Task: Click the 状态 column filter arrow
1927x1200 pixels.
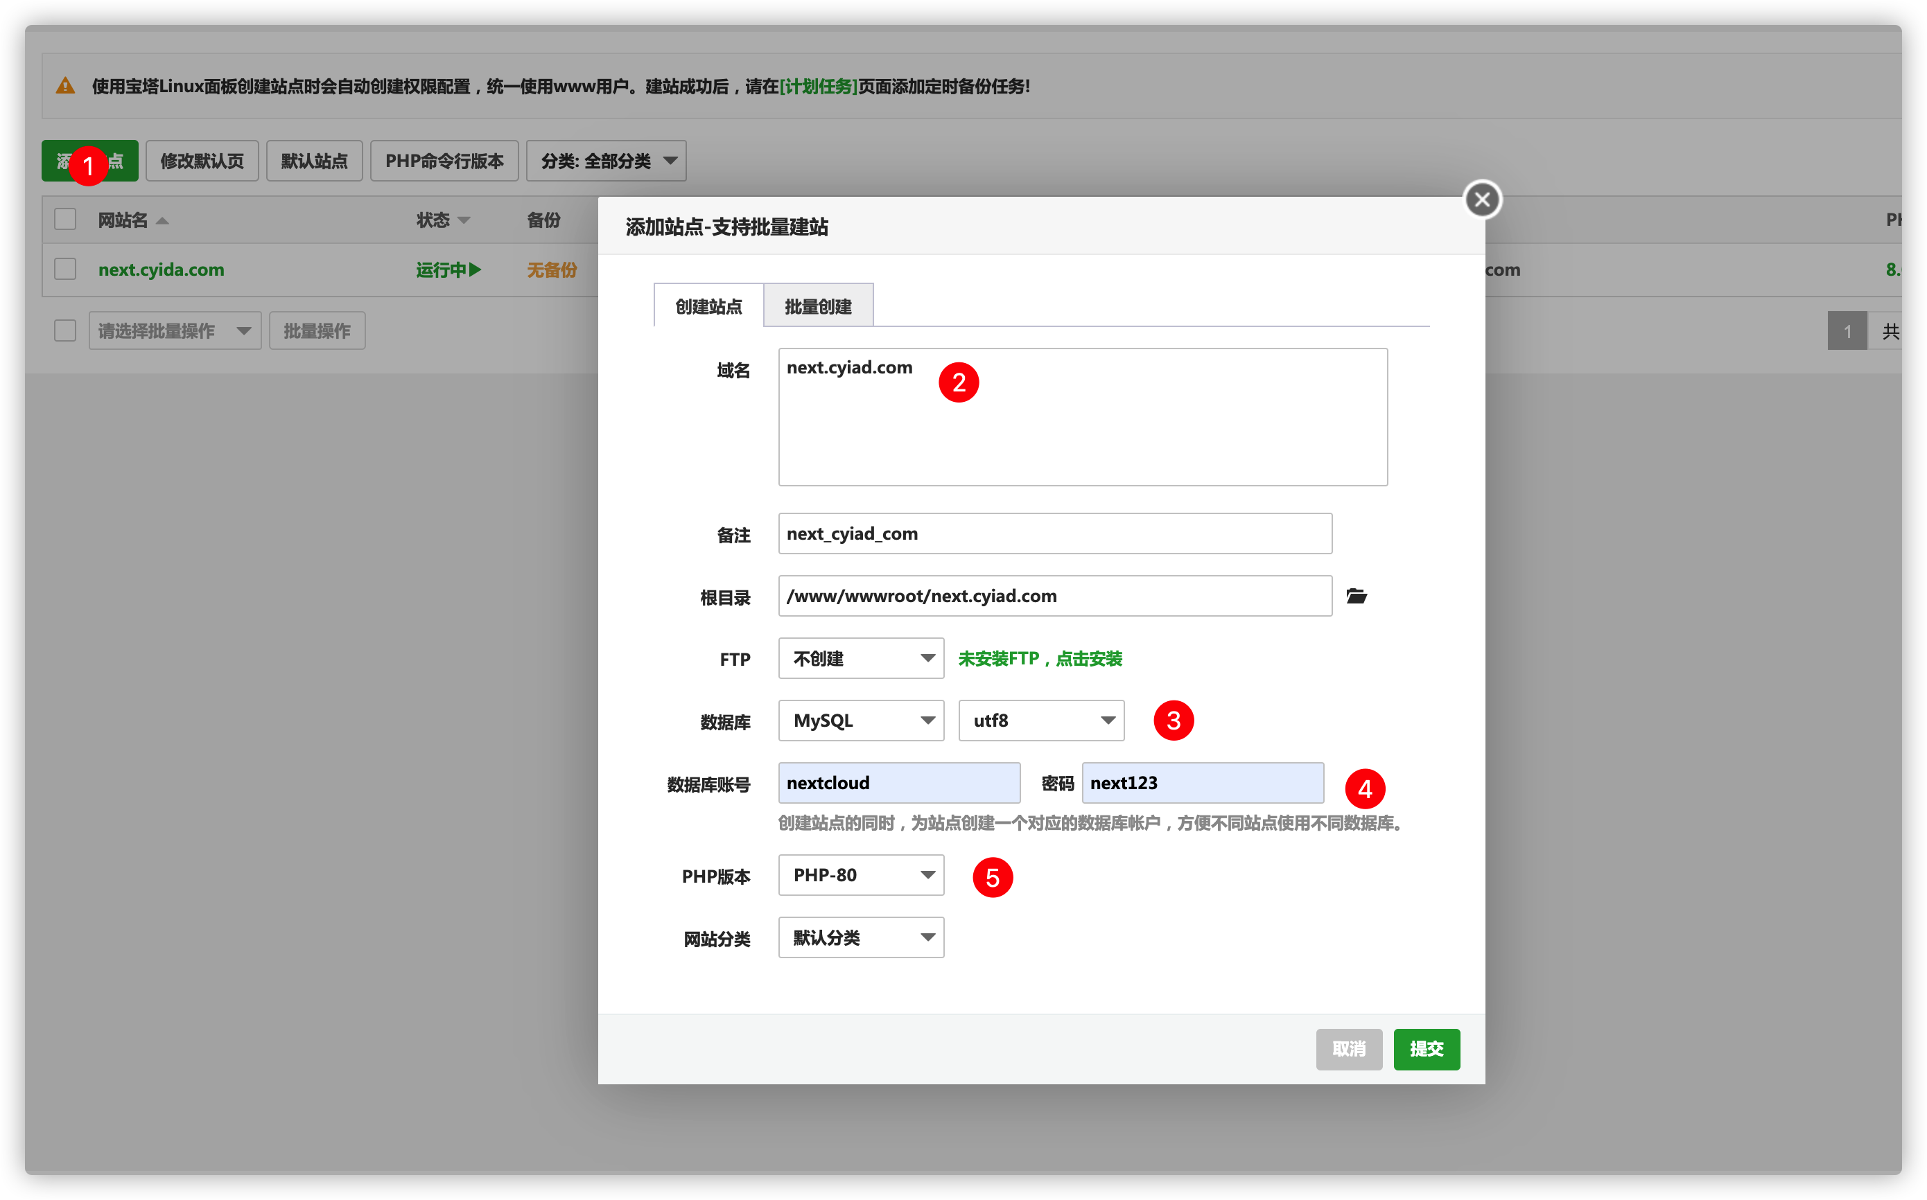Action: 464,220
